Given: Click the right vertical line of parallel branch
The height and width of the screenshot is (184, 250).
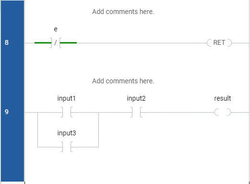Looking at the screenshot, I should pos(98,130).
